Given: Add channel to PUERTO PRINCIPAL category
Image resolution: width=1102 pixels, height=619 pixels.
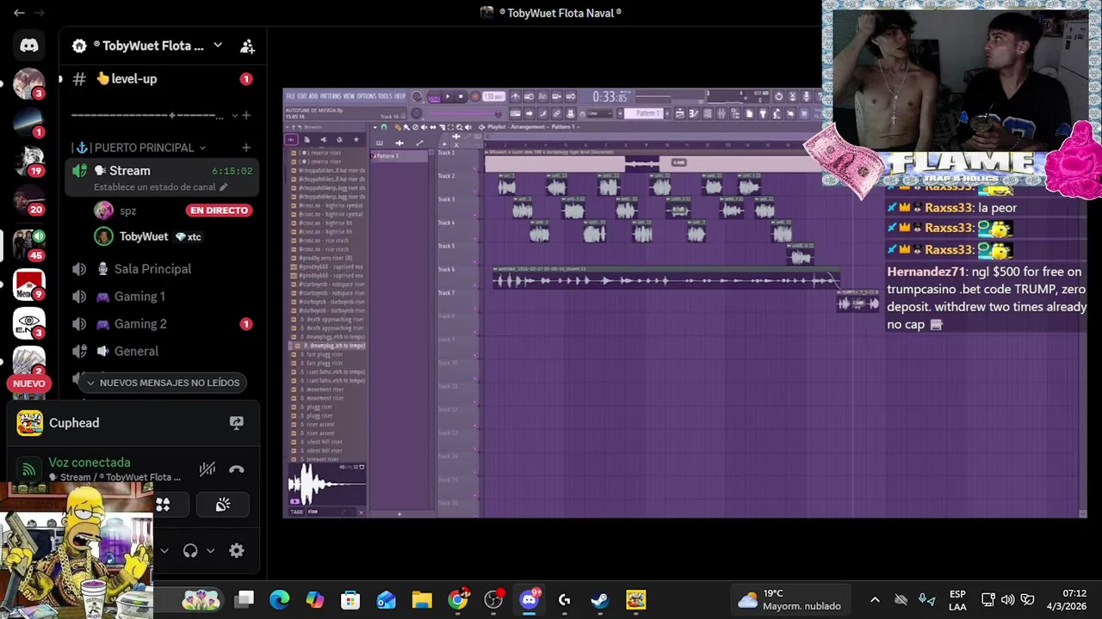Looking at the screenshot, I should 246,148.
